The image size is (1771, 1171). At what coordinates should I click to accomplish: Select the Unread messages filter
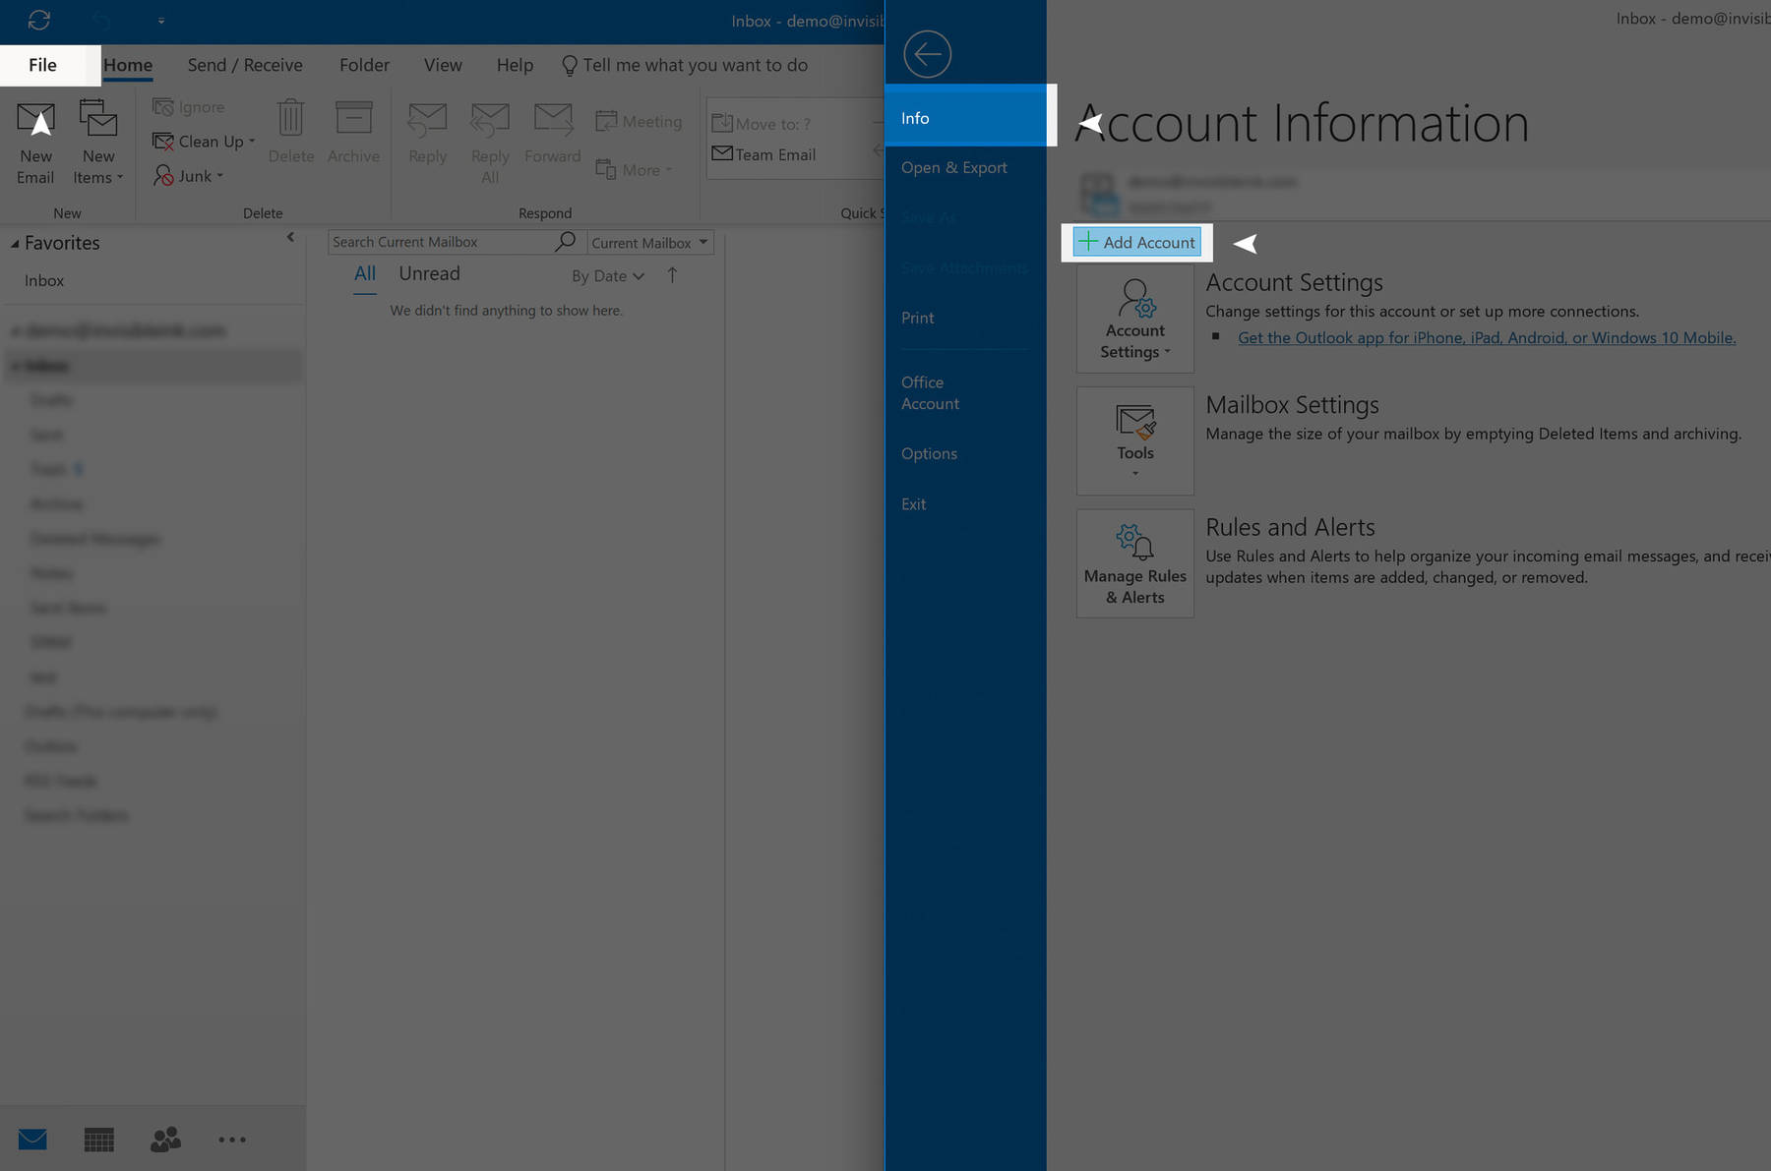[x=429, y=274]
